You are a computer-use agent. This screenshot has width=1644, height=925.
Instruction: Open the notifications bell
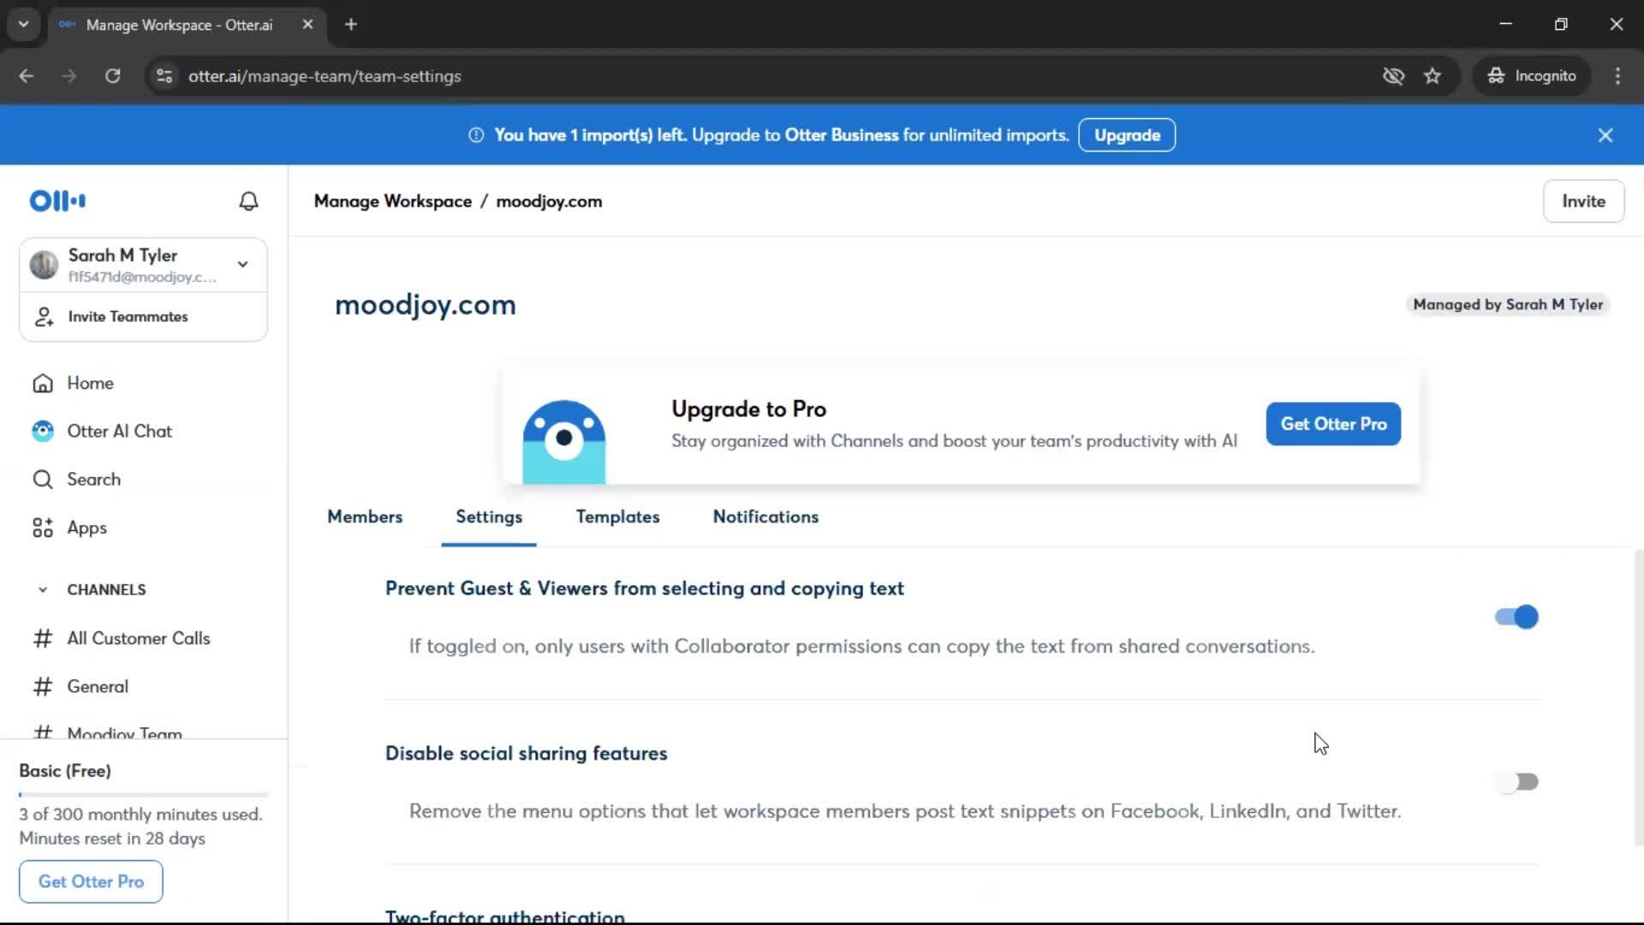click(248, 201)
